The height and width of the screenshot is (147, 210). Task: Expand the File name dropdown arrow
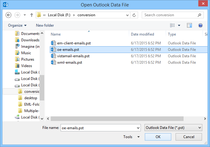138,128
